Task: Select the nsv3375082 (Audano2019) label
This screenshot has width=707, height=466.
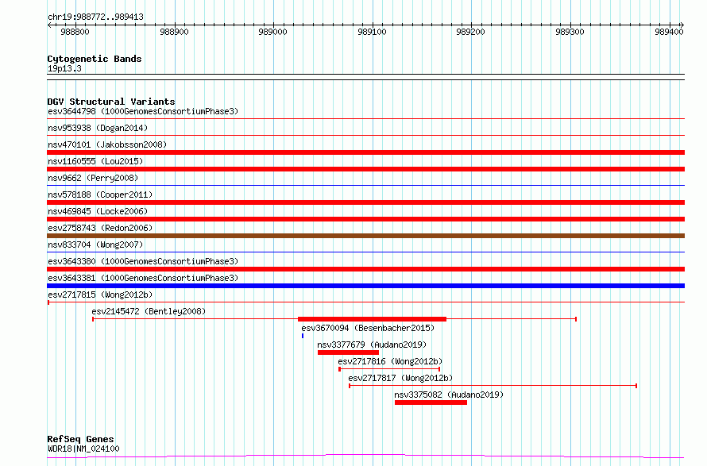Action: tap(449, 395)
